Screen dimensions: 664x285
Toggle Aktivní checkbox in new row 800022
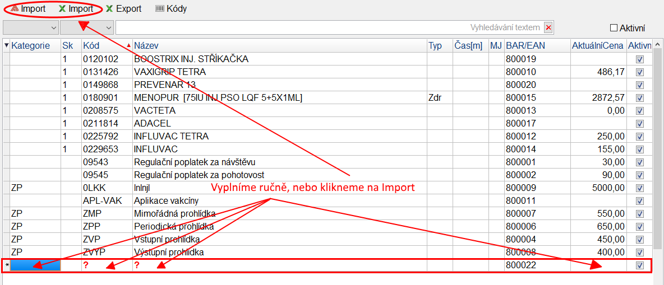640,265
